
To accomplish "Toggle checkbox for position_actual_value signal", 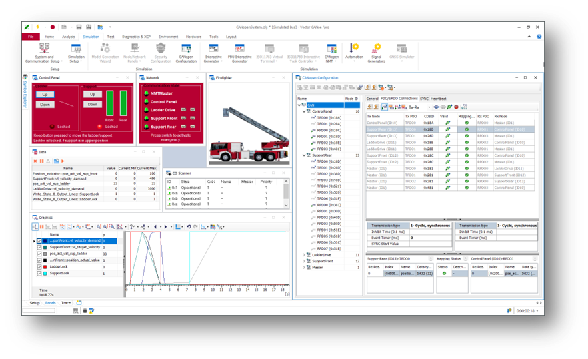I will 39,260.
